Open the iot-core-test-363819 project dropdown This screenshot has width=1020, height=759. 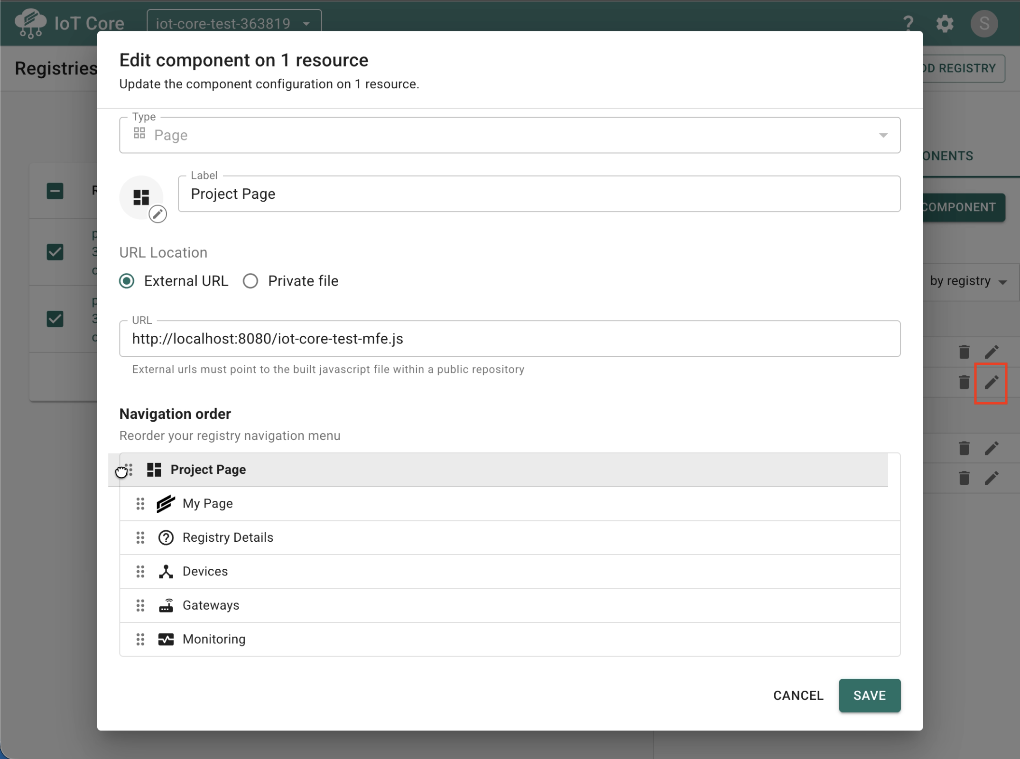pos(234,22)
